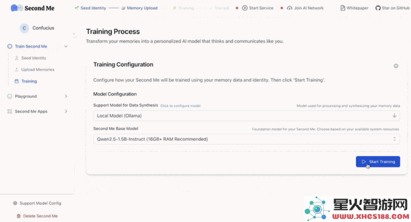411x222 pixels.
Task: Click the checkmark icon of Trained step
Action: [211, 8]
